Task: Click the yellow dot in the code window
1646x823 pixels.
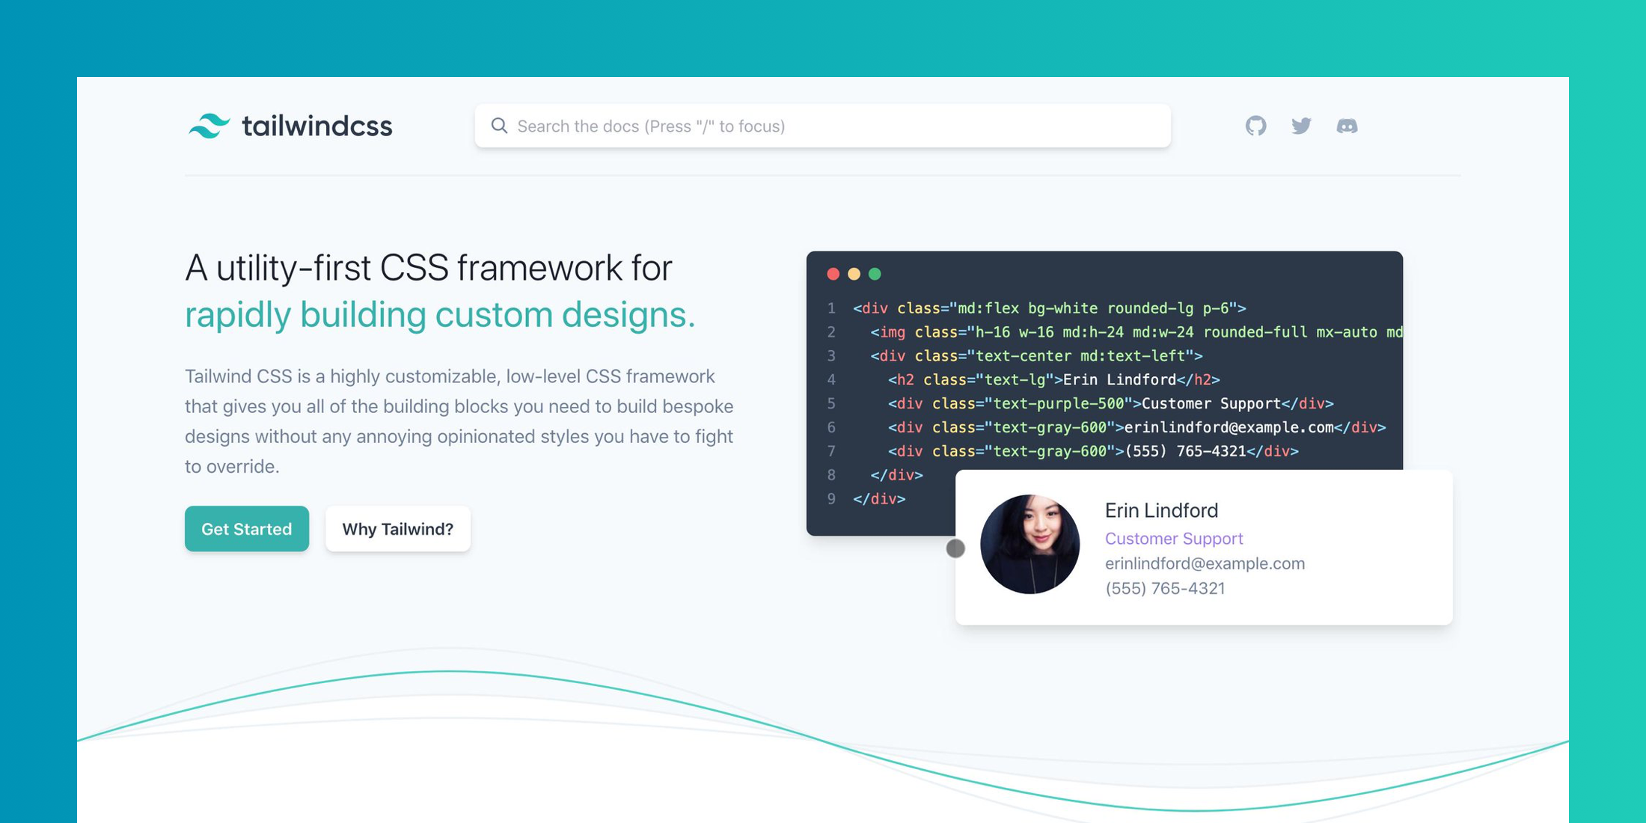Action: pos(854,274)
